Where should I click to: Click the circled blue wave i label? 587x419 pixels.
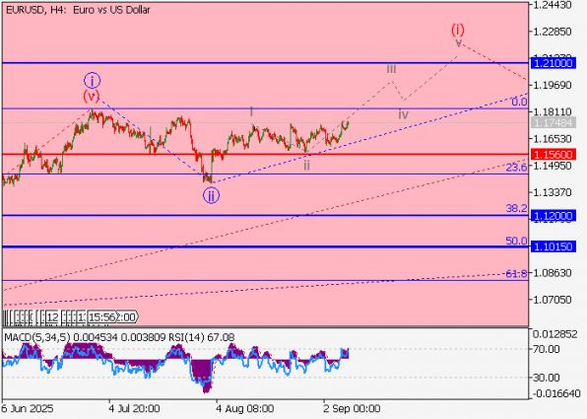92,80
